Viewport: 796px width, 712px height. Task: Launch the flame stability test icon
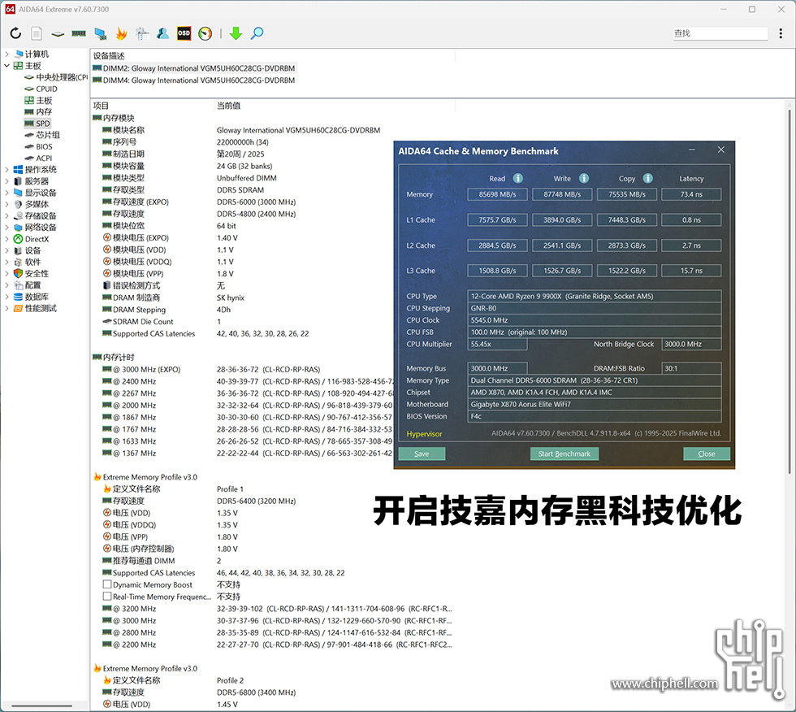[121, 33]
